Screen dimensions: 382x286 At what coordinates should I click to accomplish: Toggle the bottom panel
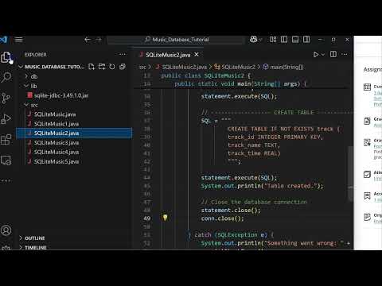click(x=295, y=40)
